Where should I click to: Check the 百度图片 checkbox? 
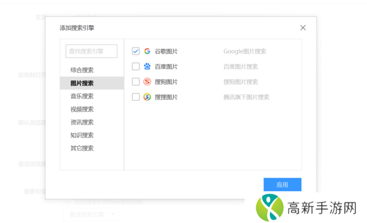click(136, 67)
